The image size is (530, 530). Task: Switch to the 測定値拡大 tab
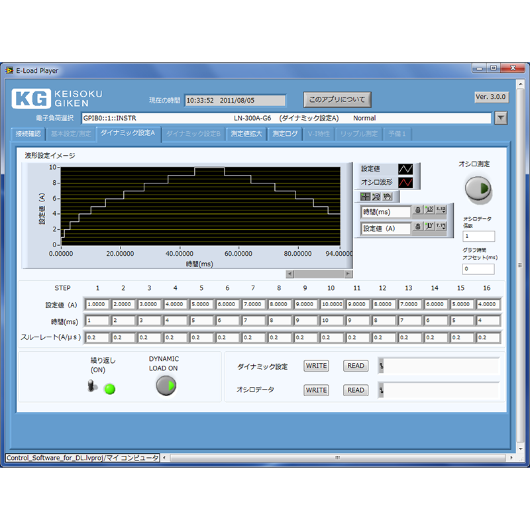pos(246,134)
